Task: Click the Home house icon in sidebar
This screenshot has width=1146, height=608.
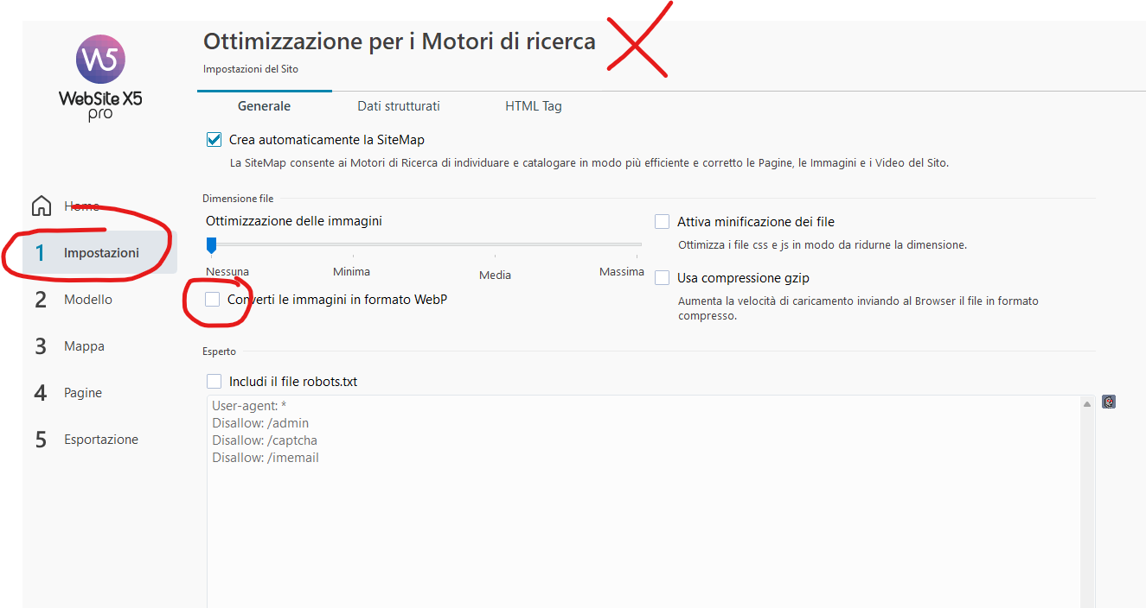Action: (42, 206)
